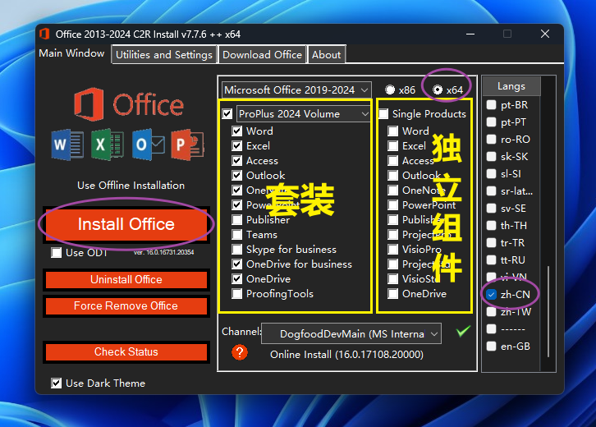Click the Office logo in title bar

point(44,34)
